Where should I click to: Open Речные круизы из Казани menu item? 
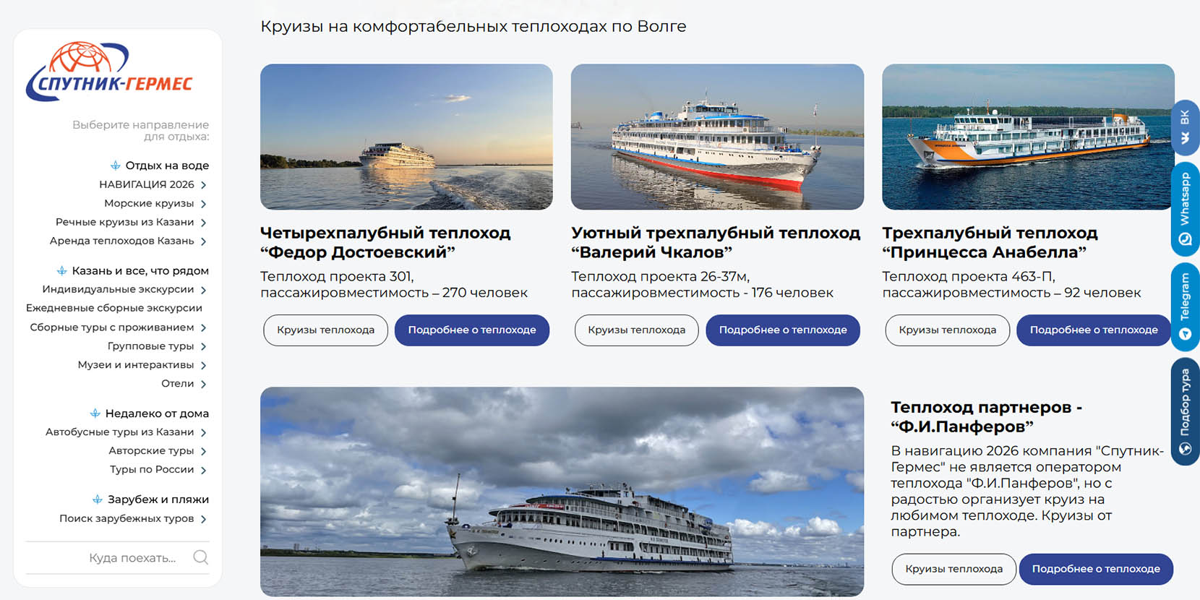[124, 222]
